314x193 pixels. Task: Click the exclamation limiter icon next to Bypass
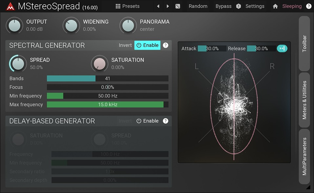[238, 6]
